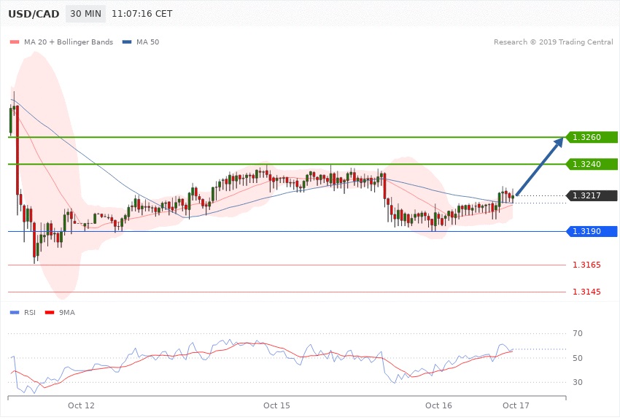
Task: Click the blue upward forecast arrow
Action: [x=540, y=166]
